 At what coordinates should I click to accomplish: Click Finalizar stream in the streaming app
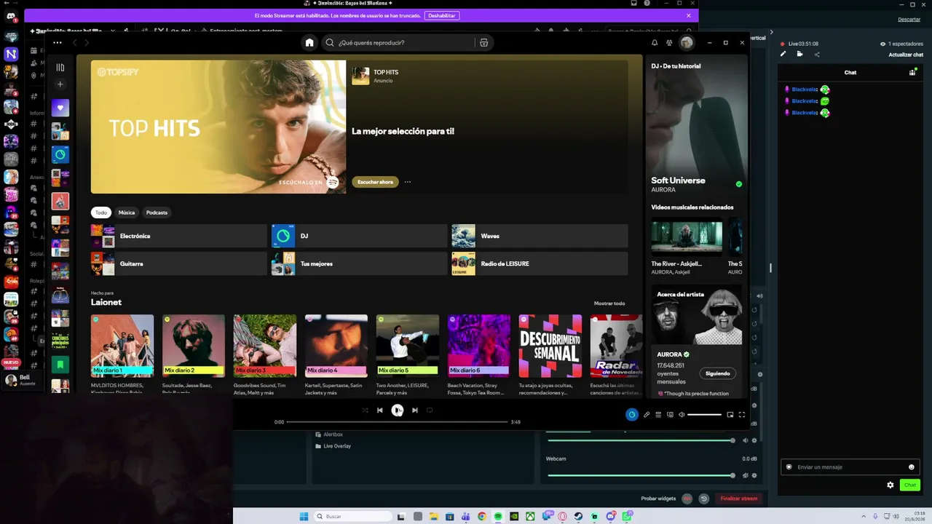click(739, 499)
